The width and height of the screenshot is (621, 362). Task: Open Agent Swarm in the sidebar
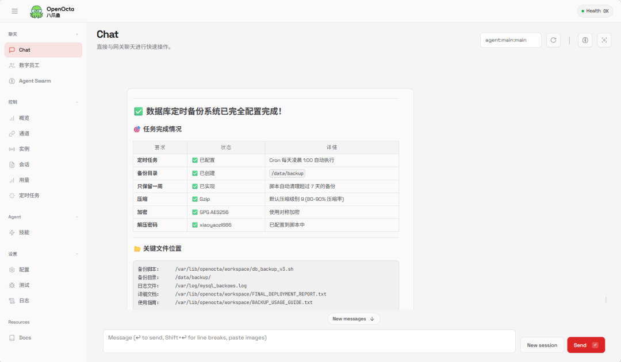(43, 81)
